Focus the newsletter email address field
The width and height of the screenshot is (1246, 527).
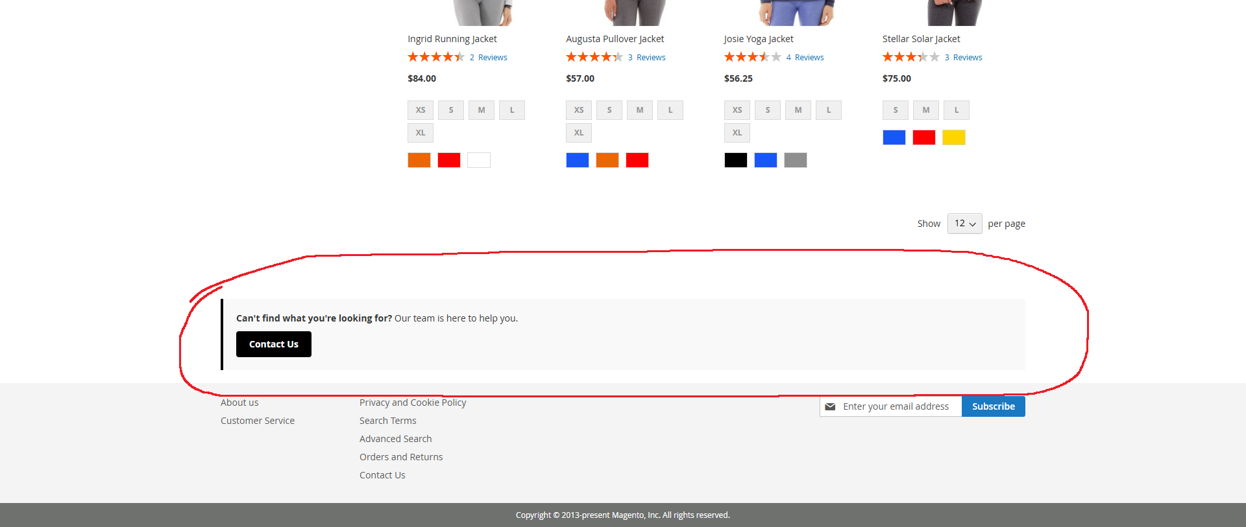click(x=899, y=406)
